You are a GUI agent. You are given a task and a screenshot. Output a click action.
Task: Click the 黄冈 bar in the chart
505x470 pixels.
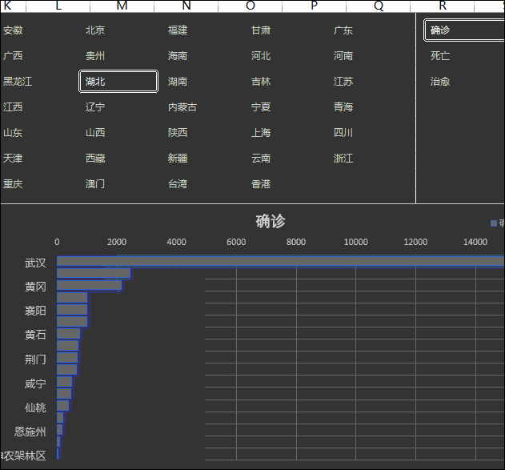pos(90,285)
